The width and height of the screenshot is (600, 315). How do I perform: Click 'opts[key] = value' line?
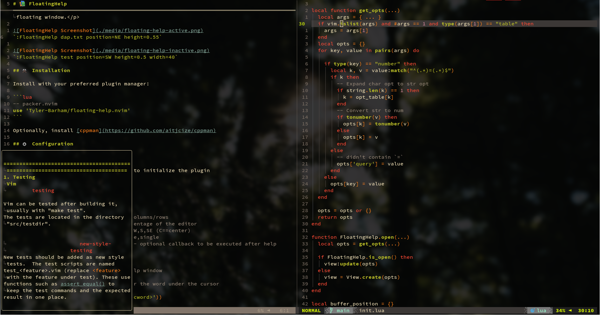(357, 184)
